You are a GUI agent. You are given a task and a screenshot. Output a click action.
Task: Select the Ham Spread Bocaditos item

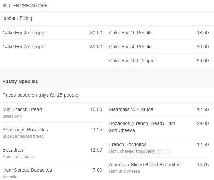(x=27, y=170)
